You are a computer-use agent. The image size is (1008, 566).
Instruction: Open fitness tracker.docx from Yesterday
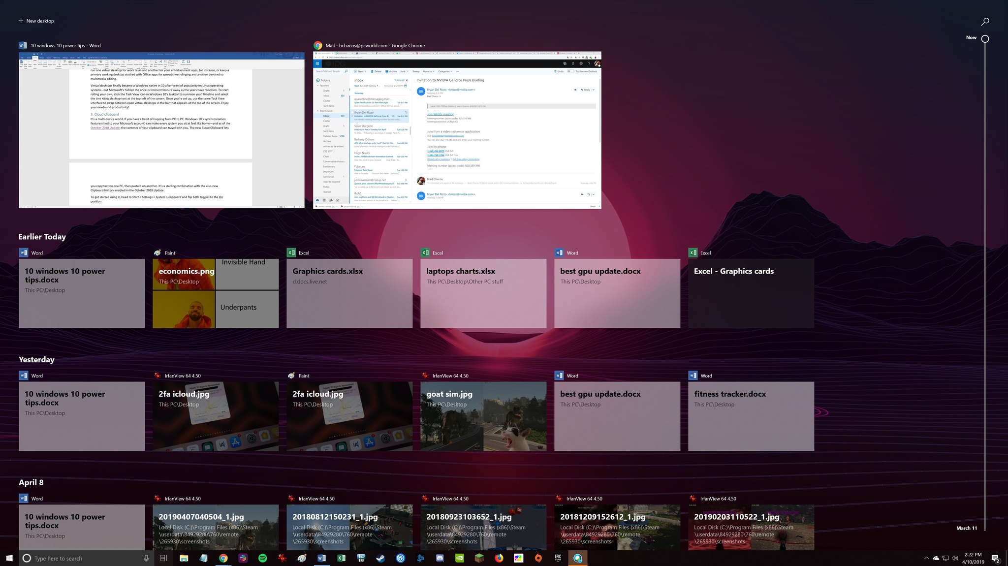[751, 416]
